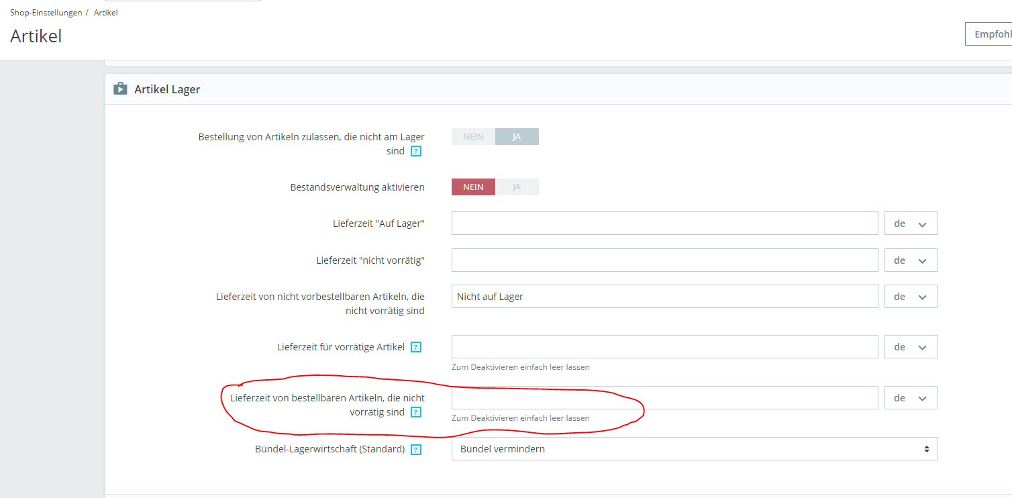The height and width of the screenshot is (498, 1012).
Task: Click the "Lieferzeit von nicht vorbestellbaren Artikeln" label
Action: click(320, 303)
